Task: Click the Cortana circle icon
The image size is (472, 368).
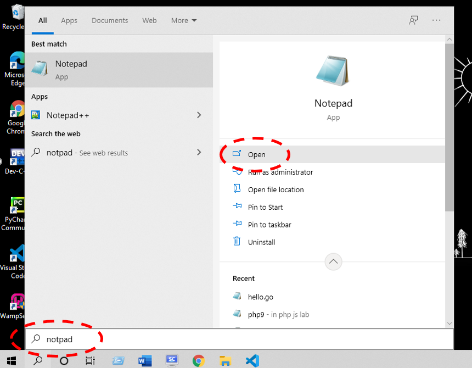Action: point(64,360)
